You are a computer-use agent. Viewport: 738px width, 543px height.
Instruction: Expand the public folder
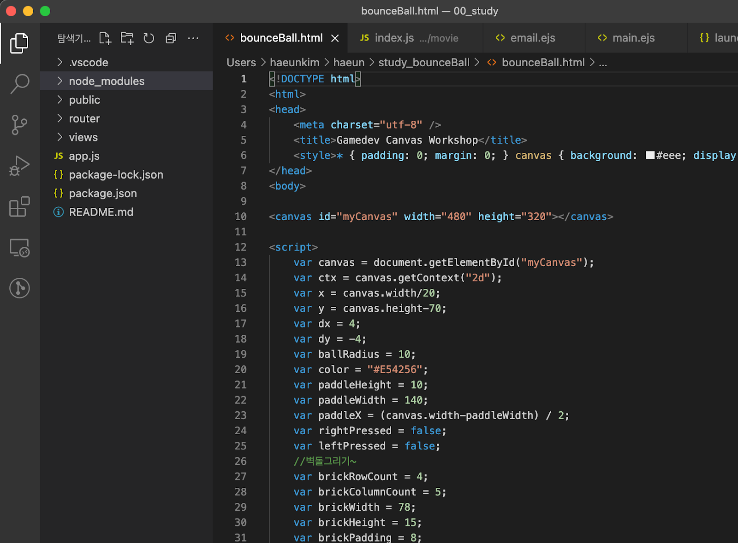tap(126, 100)
